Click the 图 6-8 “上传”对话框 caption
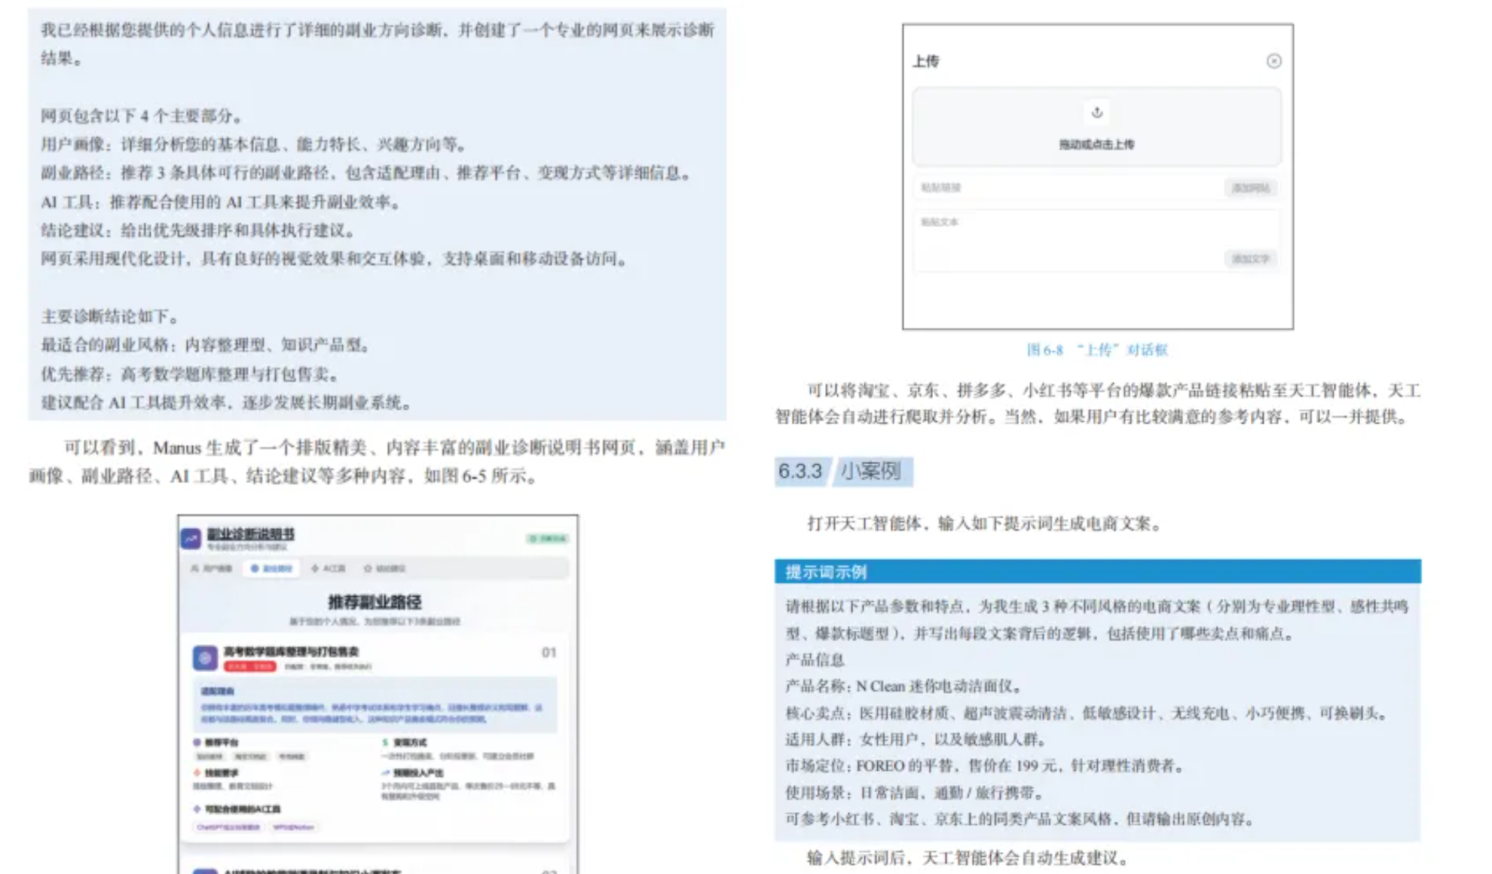The image size is (1492, 874). pos(1097,350)
